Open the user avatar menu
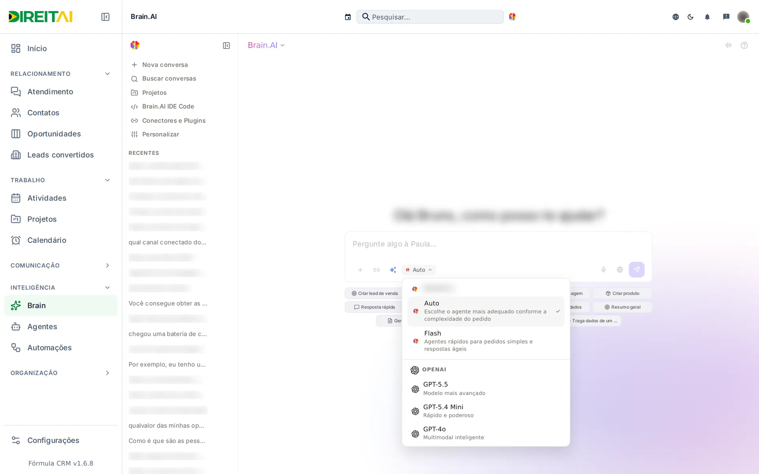759x474 pixels. pyautogui.click(x=743, y=17)
